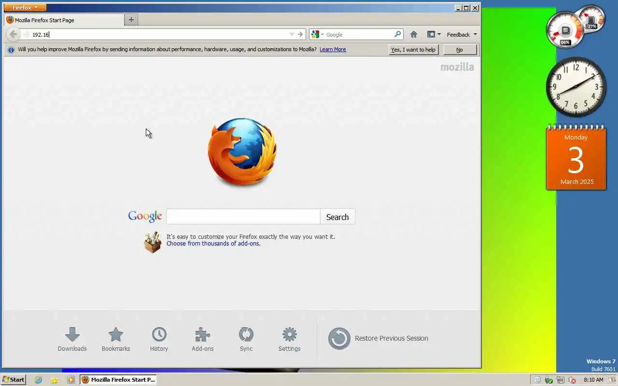Click the Google logo on the start page
The height and width of the screenshot is (386, 618).
(x=145, y=216)
